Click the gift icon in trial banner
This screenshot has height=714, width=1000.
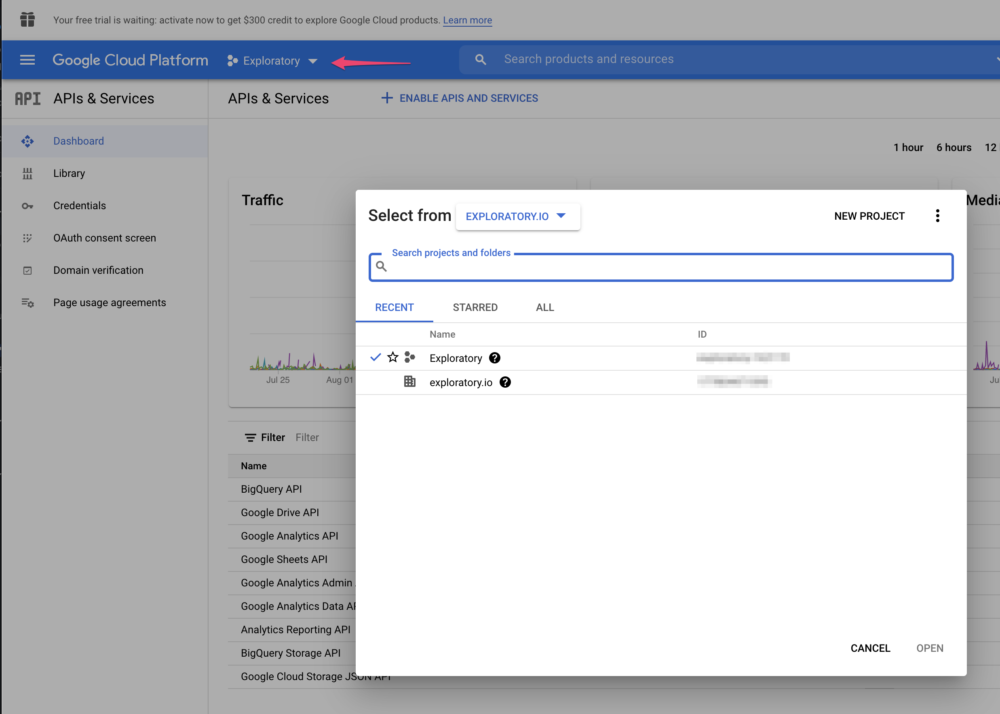pos(27,20)
